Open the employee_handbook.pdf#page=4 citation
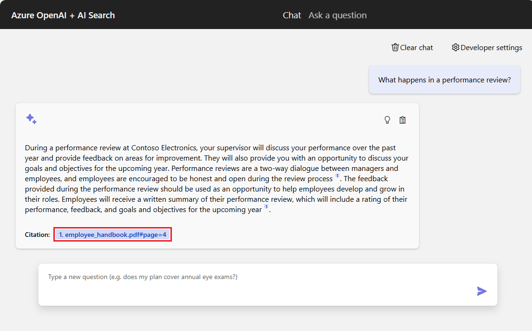The image size is (532, 331). tap(113, 235)
